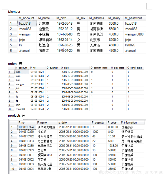This screenshot has width=166, height=177.
Task: Select the M_name column header
Action: (44, 18)
